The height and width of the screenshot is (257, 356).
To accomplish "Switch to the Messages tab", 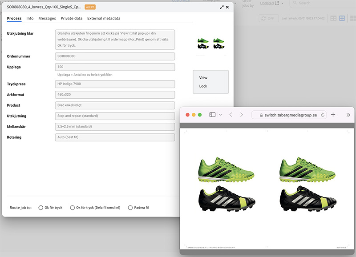I will coord(47,18).
